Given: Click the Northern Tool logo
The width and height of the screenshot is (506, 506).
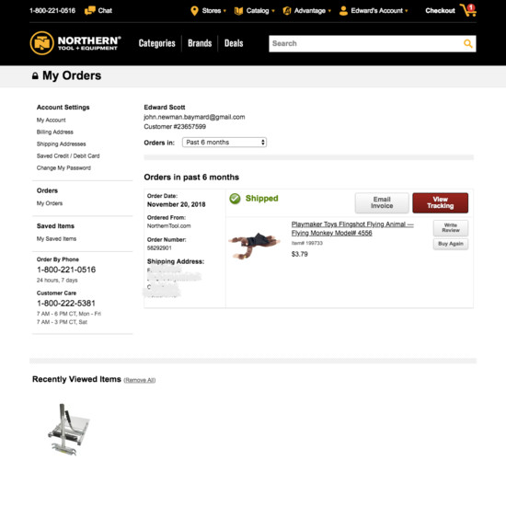Looking at the screenshot, I should [75, 43].
